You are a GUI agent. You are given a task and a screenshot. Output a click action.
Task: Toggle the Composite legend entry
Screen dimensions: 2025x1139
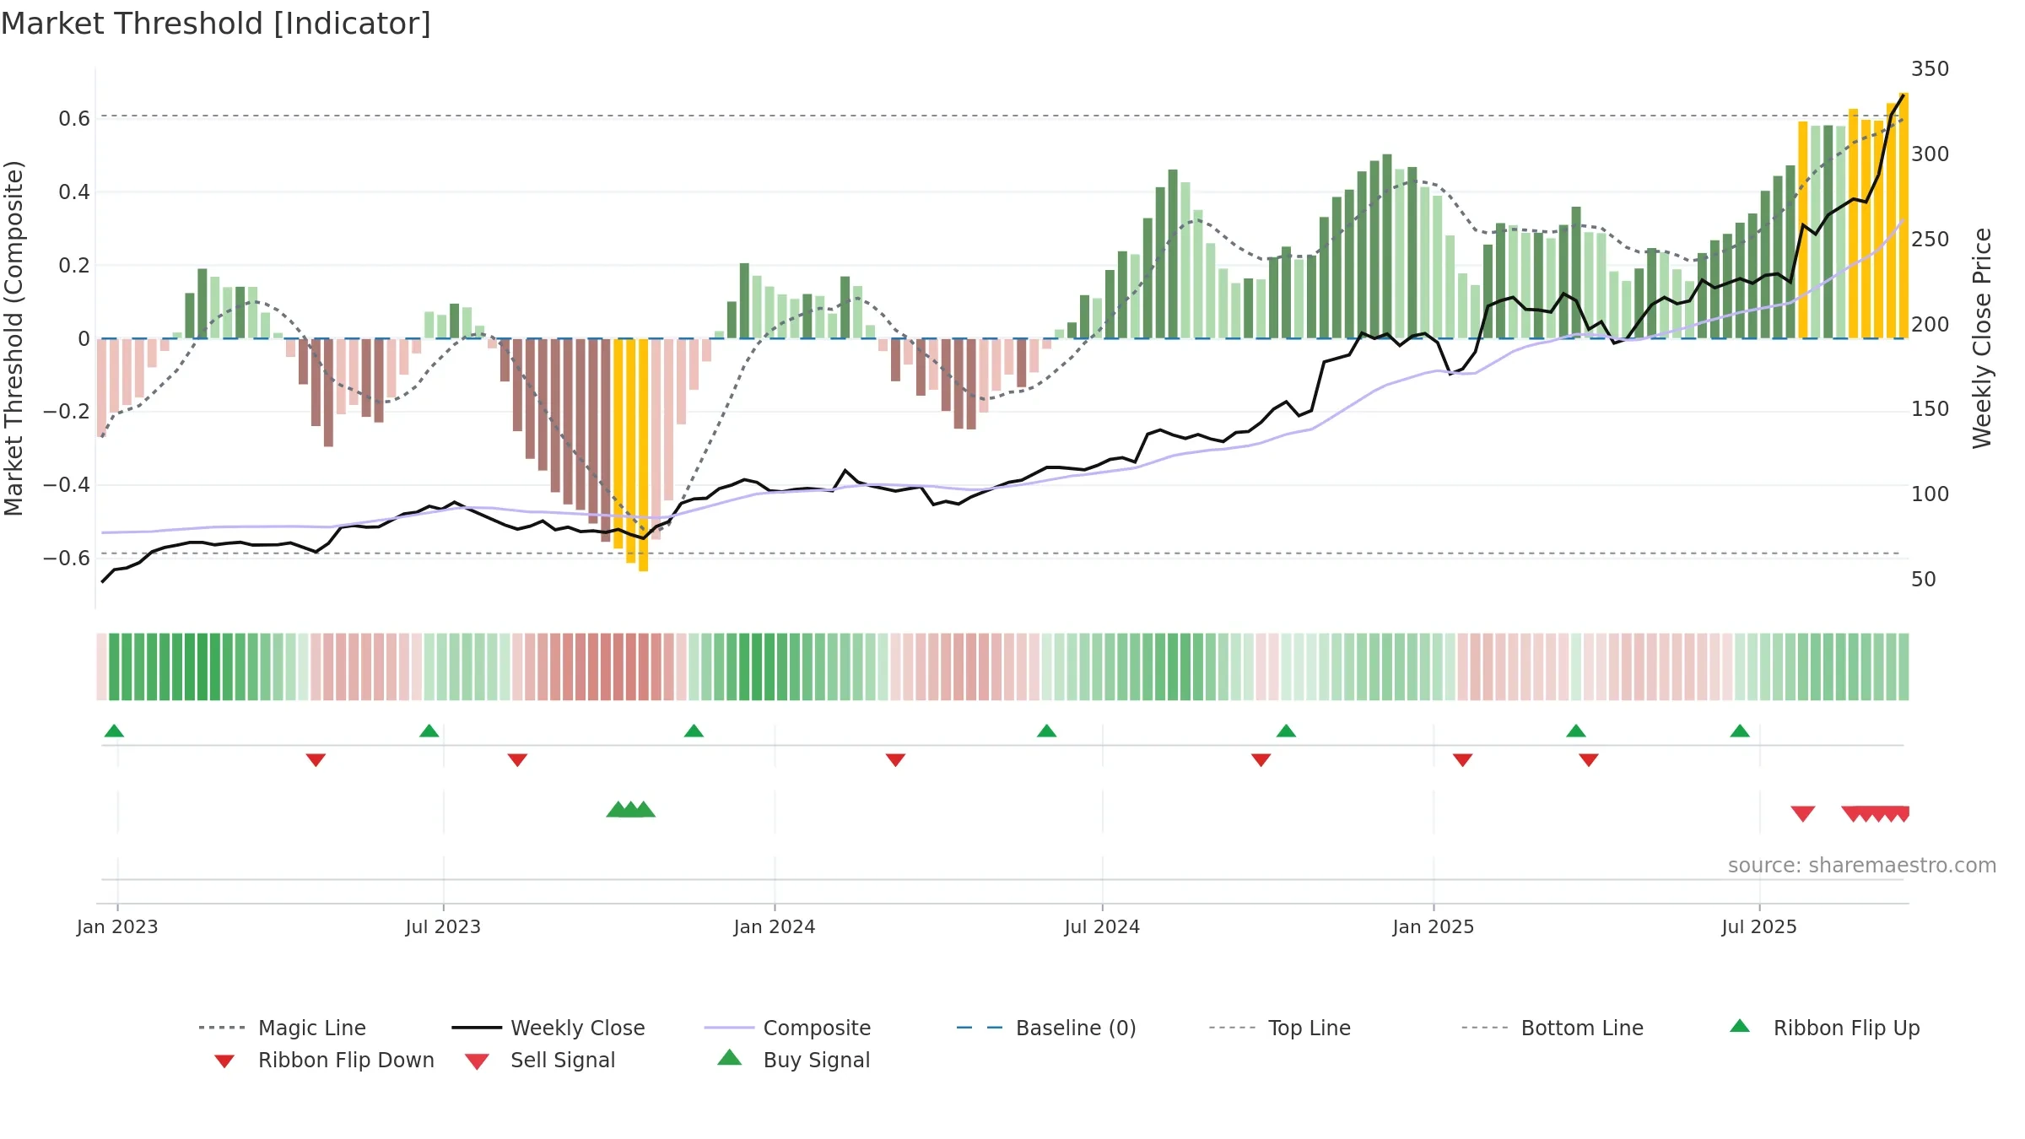[787, 1028]
